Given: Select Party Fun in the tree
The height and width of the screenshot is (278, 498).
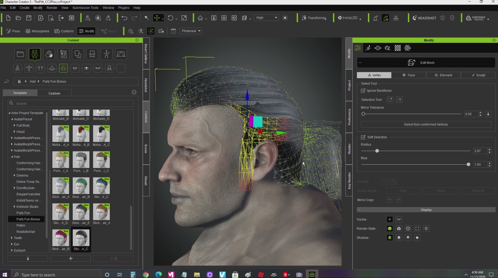Looking at the screenshot, I should 23,213.
